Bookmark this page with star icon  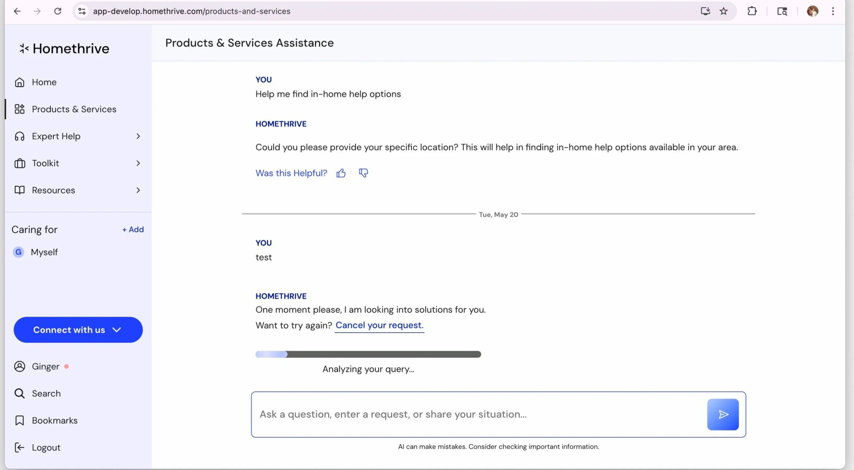click(x=723, y=11)
